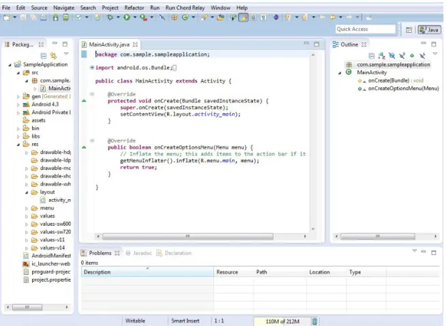
Task: Open the Android Virtual Device Manager icon
Action: 65,18
